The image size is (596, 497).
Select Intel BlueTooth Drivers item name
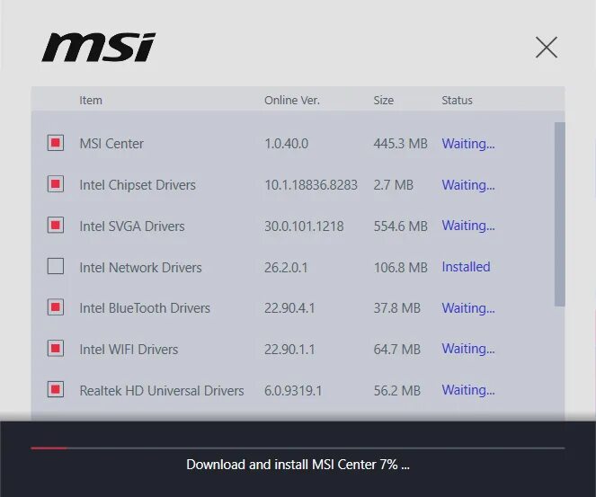145,308
